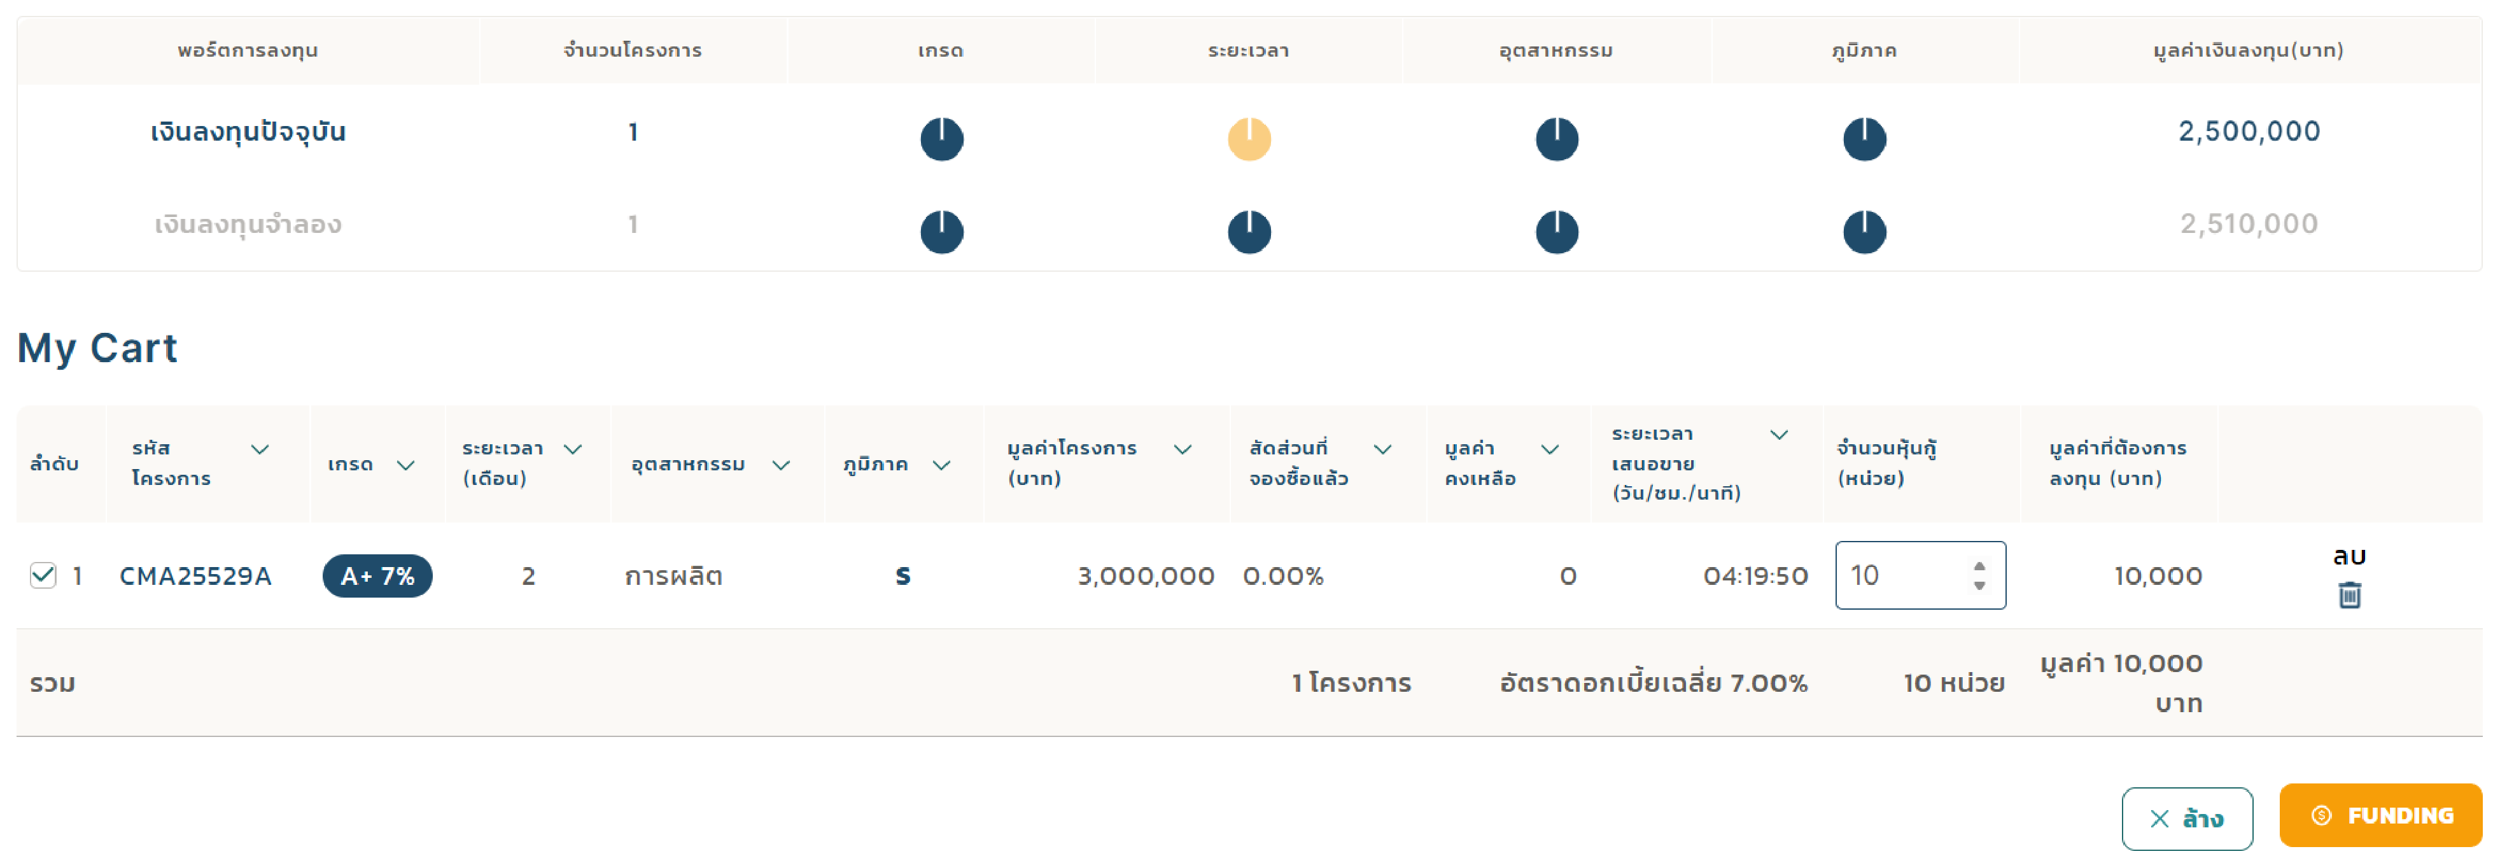Click the yellow duration pie icon
The image size is (2500, 863).
1249,139
